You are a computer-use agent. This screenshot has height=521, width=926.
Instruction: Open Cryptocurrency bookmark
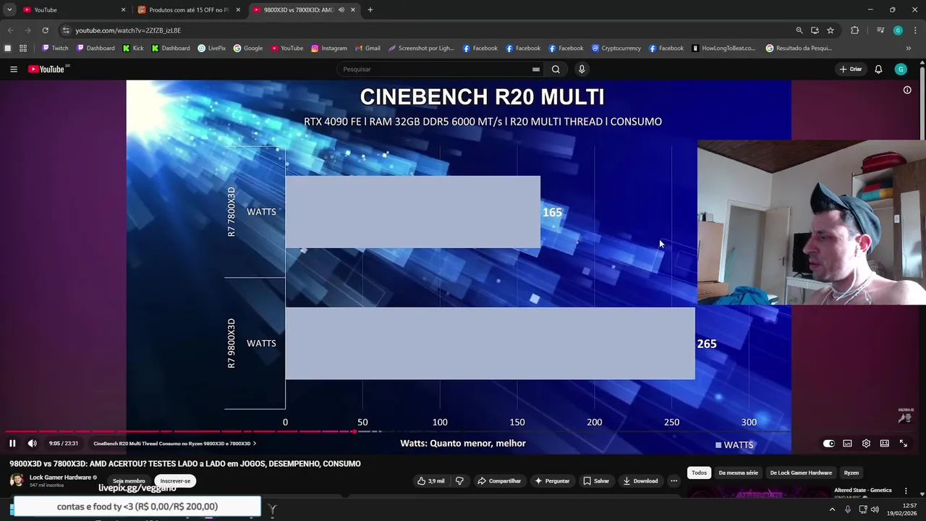click(x=616, y=48)
